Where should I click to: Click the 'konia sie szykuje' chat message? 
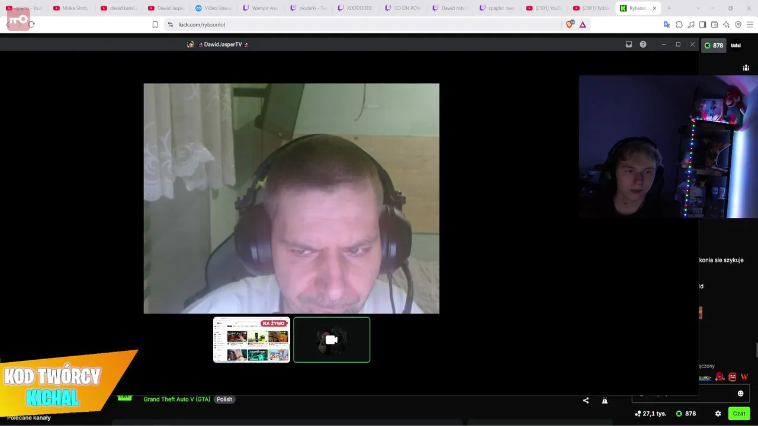721,260
